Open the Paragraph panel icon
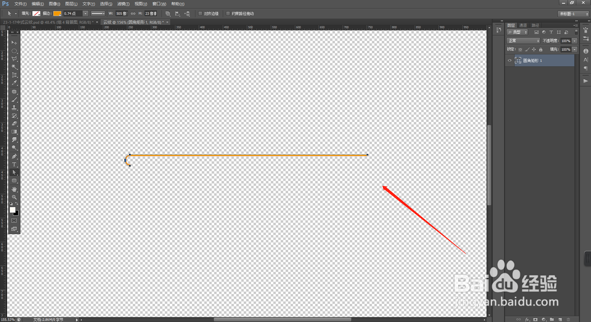This screenshot has width=591, height=322. tap(586, 68)
